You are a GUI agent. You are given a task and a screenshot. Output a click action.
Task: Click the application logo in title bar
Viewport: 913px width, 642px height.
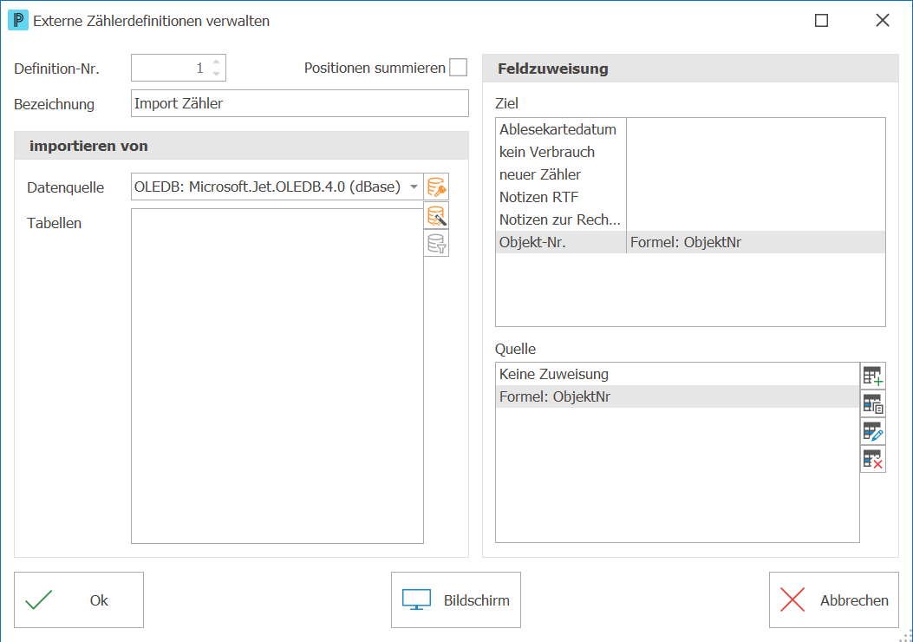[x=18, y=21]
